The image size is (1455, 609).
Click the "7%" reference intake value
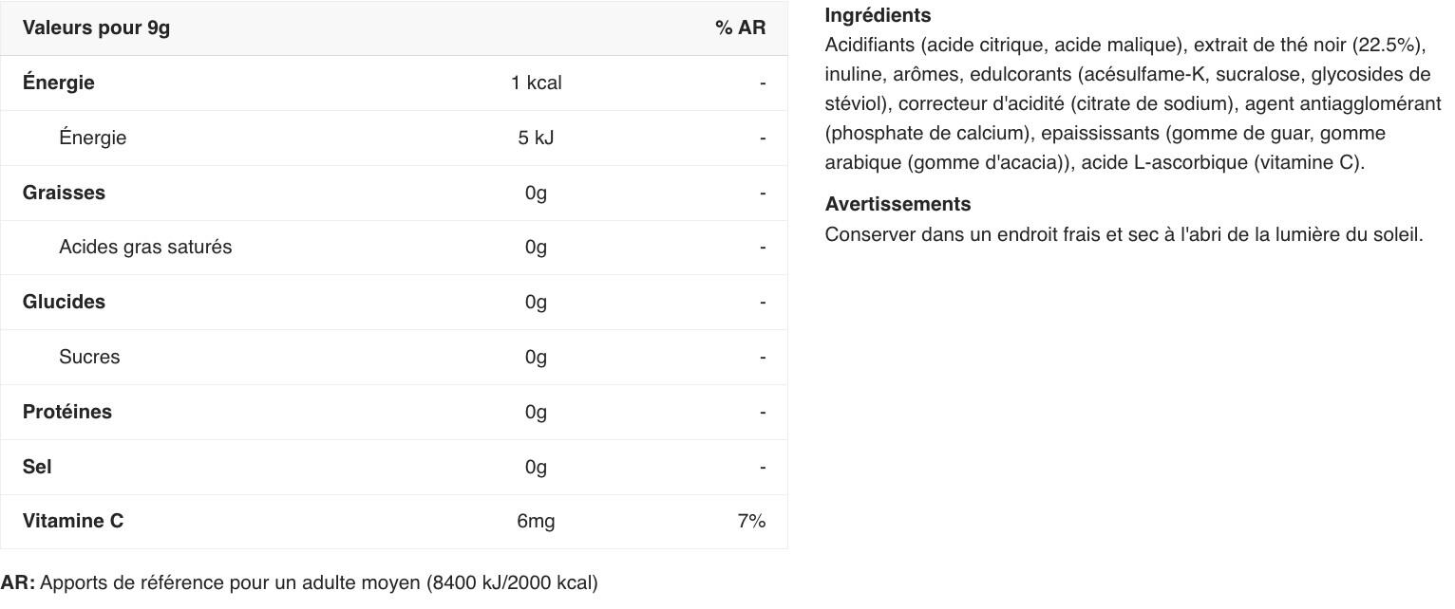(x=750, y=521)
